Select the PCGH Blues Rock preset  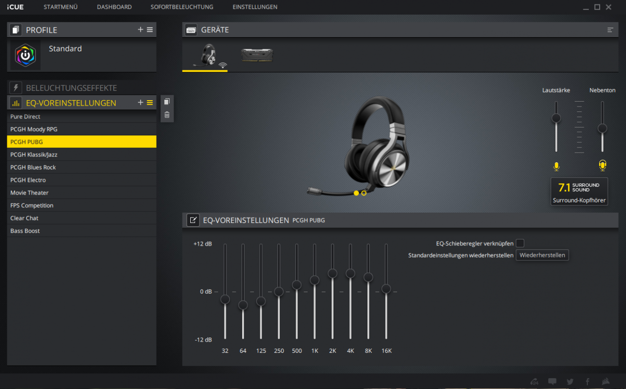[x=82, y=168]
